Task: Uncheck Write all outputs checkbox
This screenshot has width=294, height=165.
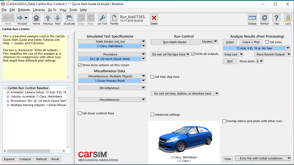Action: [193, 54]
